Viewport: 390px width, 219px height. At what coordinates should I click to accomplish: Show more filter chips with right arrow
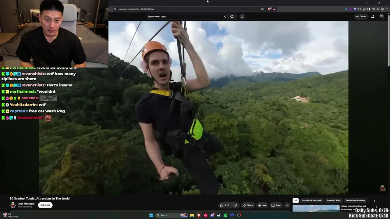point(374,201)
